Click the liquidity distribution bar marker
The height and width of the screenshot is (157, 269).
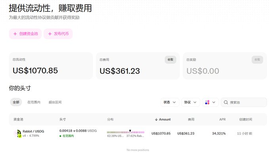tap(130, 131)
